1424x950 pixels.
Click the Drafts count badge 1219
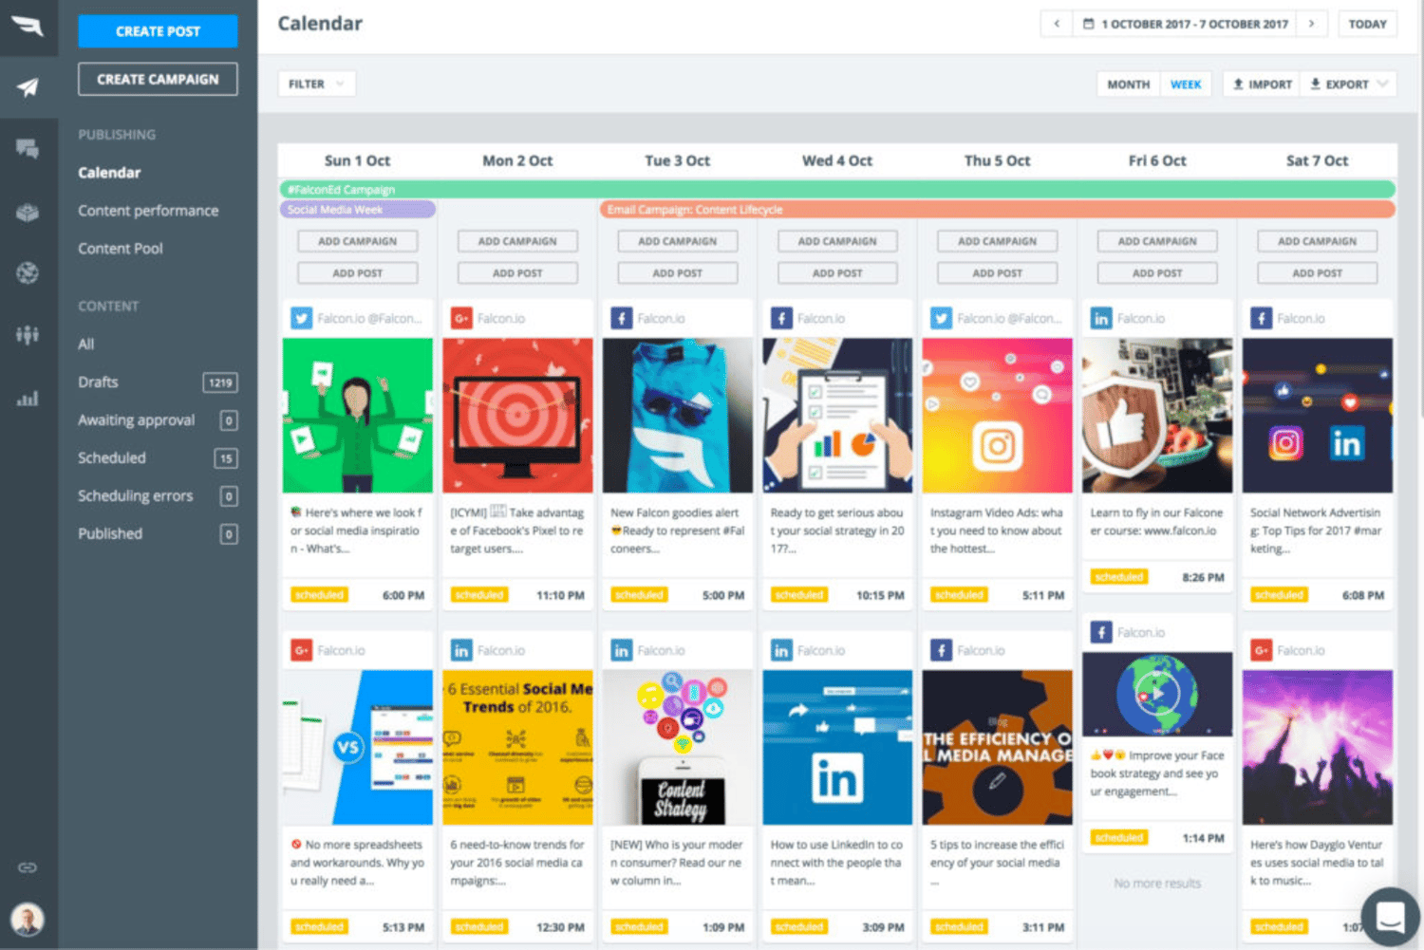[220, 382]
